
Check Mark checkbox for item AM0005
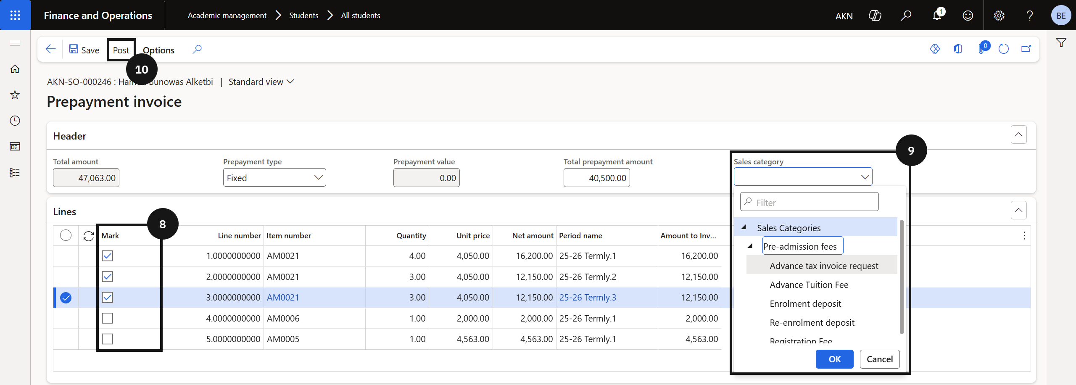point(108,339)
